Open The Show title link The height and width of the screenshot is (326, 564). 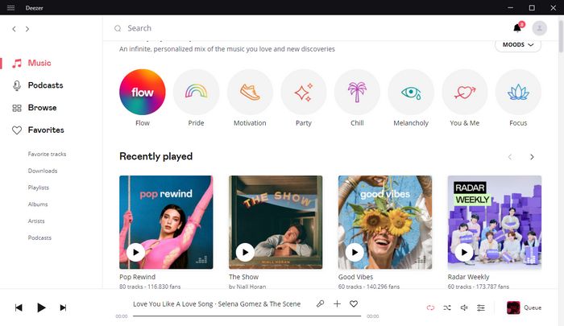[x=243, y=277]
